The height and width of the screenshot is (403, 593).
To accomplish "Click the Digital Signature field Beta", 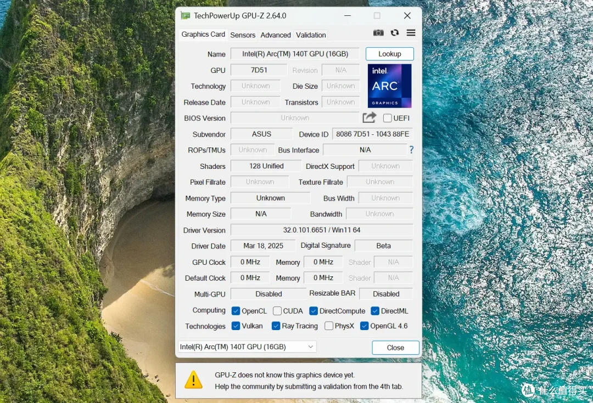I will coord(383,246).
